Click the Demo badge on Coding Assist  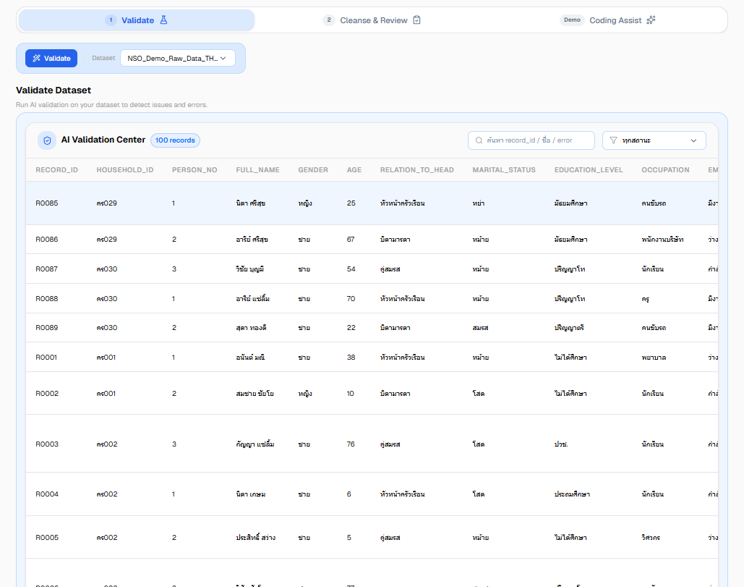click(x=572, y=20)
